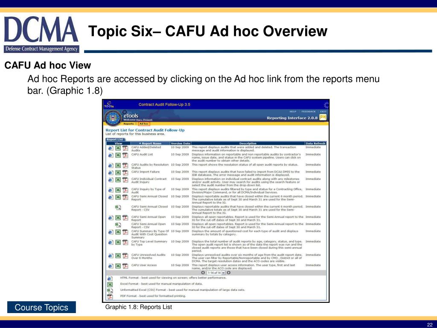This screenshot has height=328, width=437.
Task: Select the CAFU Import Failure report name
Action: click(146, 172)
